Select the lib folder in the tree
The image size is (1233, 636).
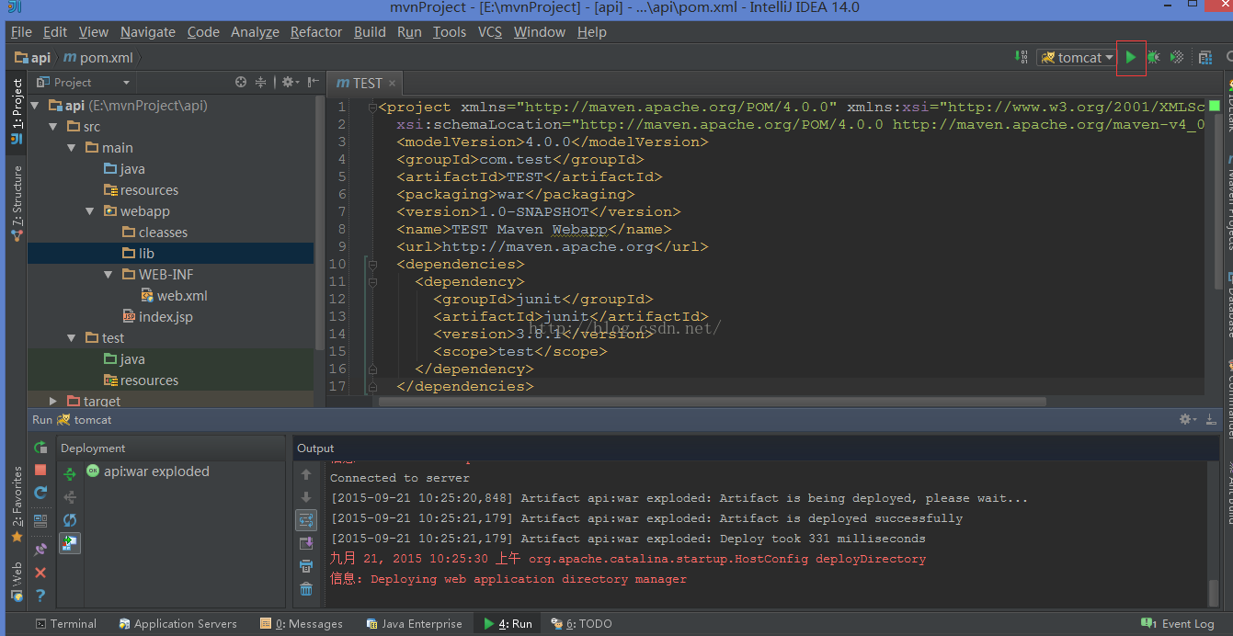pos(139,254)
